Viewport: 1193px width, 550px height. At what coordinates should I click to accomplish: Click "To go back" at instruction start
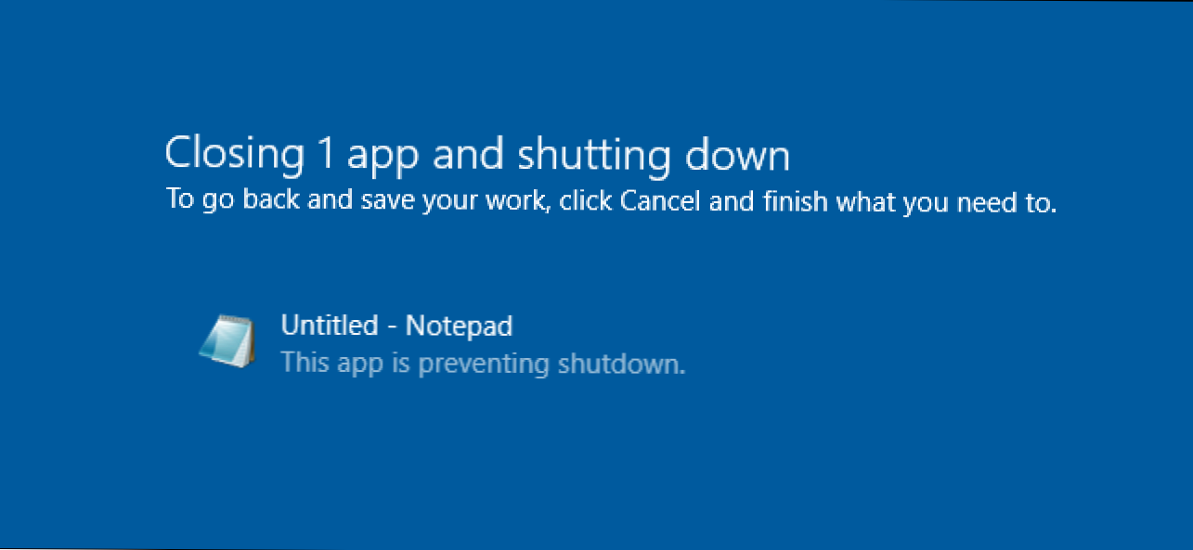234,200
